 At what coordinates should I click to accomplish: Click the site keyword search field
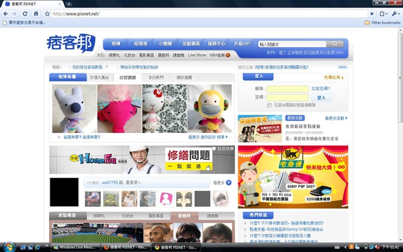point(292,44)
